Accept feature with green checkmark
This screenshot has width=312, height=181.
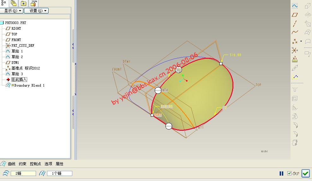[x=305, y=173]
